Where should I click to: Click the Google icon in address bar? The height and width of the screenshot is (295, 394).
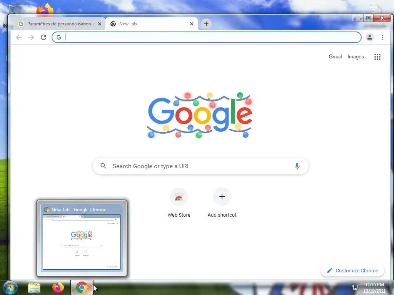click(x=58, y=37)
